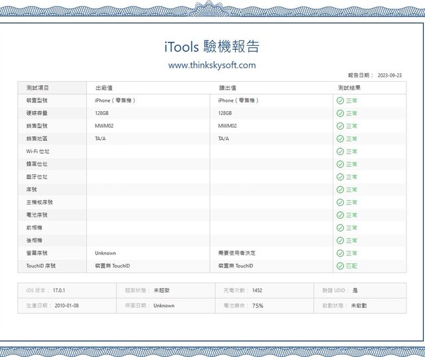Viewport: 425px width, 357px height.
Task: Click the check icon in 硬碟容量 row
Action: point(340,113)
